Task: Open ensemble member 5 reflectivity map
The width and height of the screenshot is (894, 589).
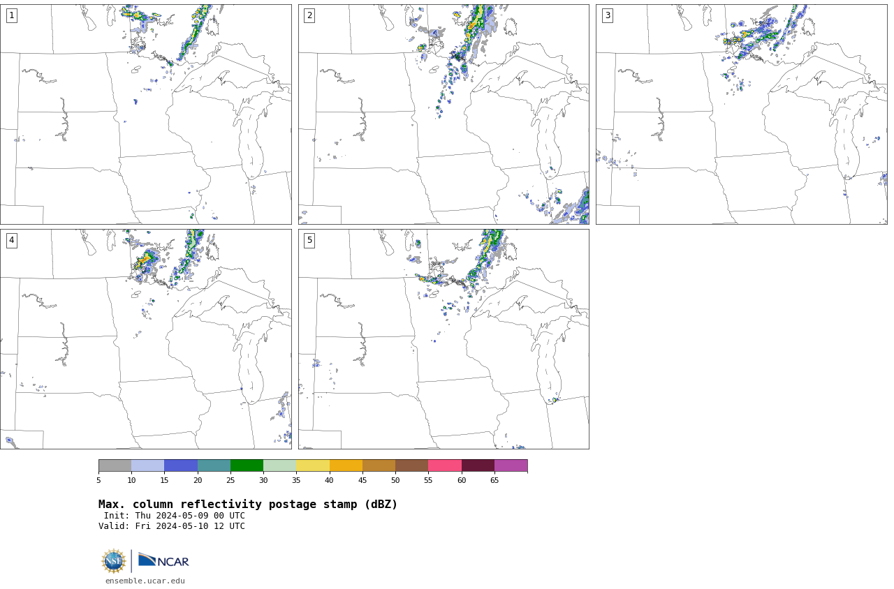Action: pos(444,339)
